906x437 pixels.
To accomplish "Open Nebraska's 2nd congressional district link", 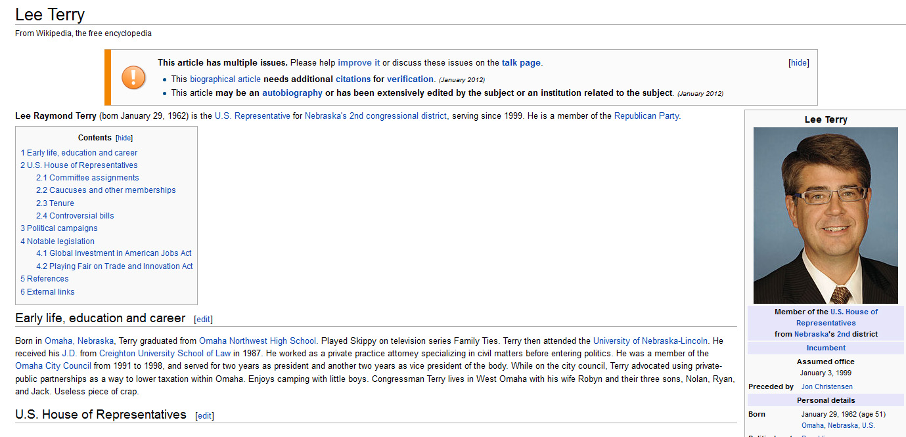I will (376, 116).
